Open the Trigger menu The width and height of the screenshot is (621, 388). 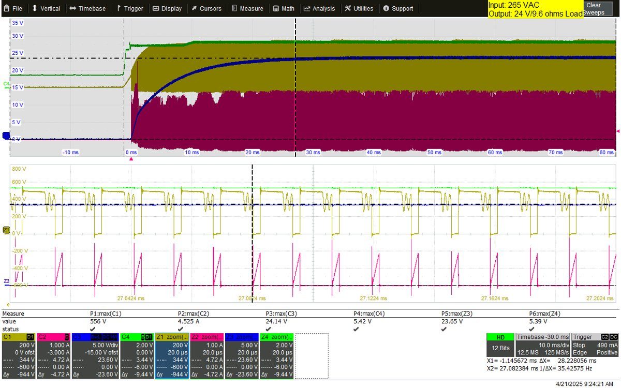tap(130, 8)
